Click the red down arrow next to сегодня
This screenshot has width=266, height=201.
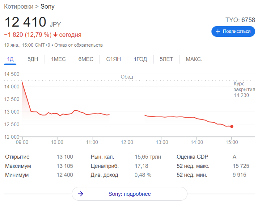(55, 35)
